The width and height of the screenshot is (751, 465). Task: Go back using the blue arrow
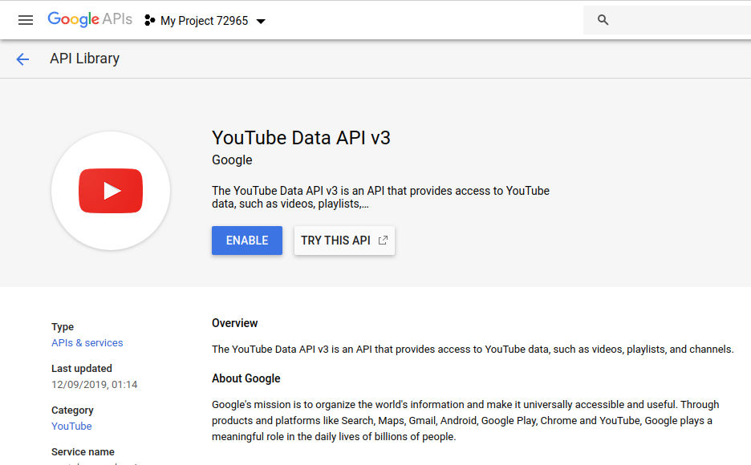22,59
